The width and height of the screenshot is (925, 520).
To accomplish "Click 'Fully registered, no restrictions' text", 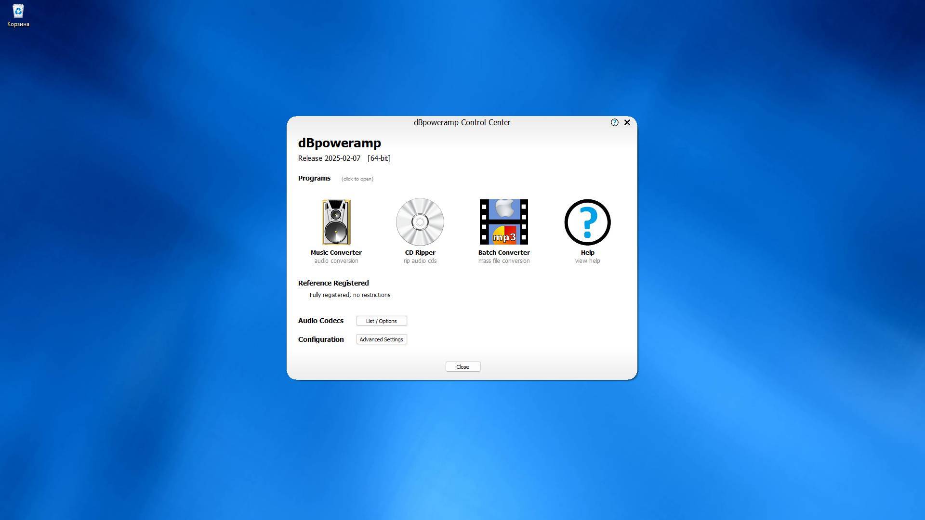I will pos(350,295).
